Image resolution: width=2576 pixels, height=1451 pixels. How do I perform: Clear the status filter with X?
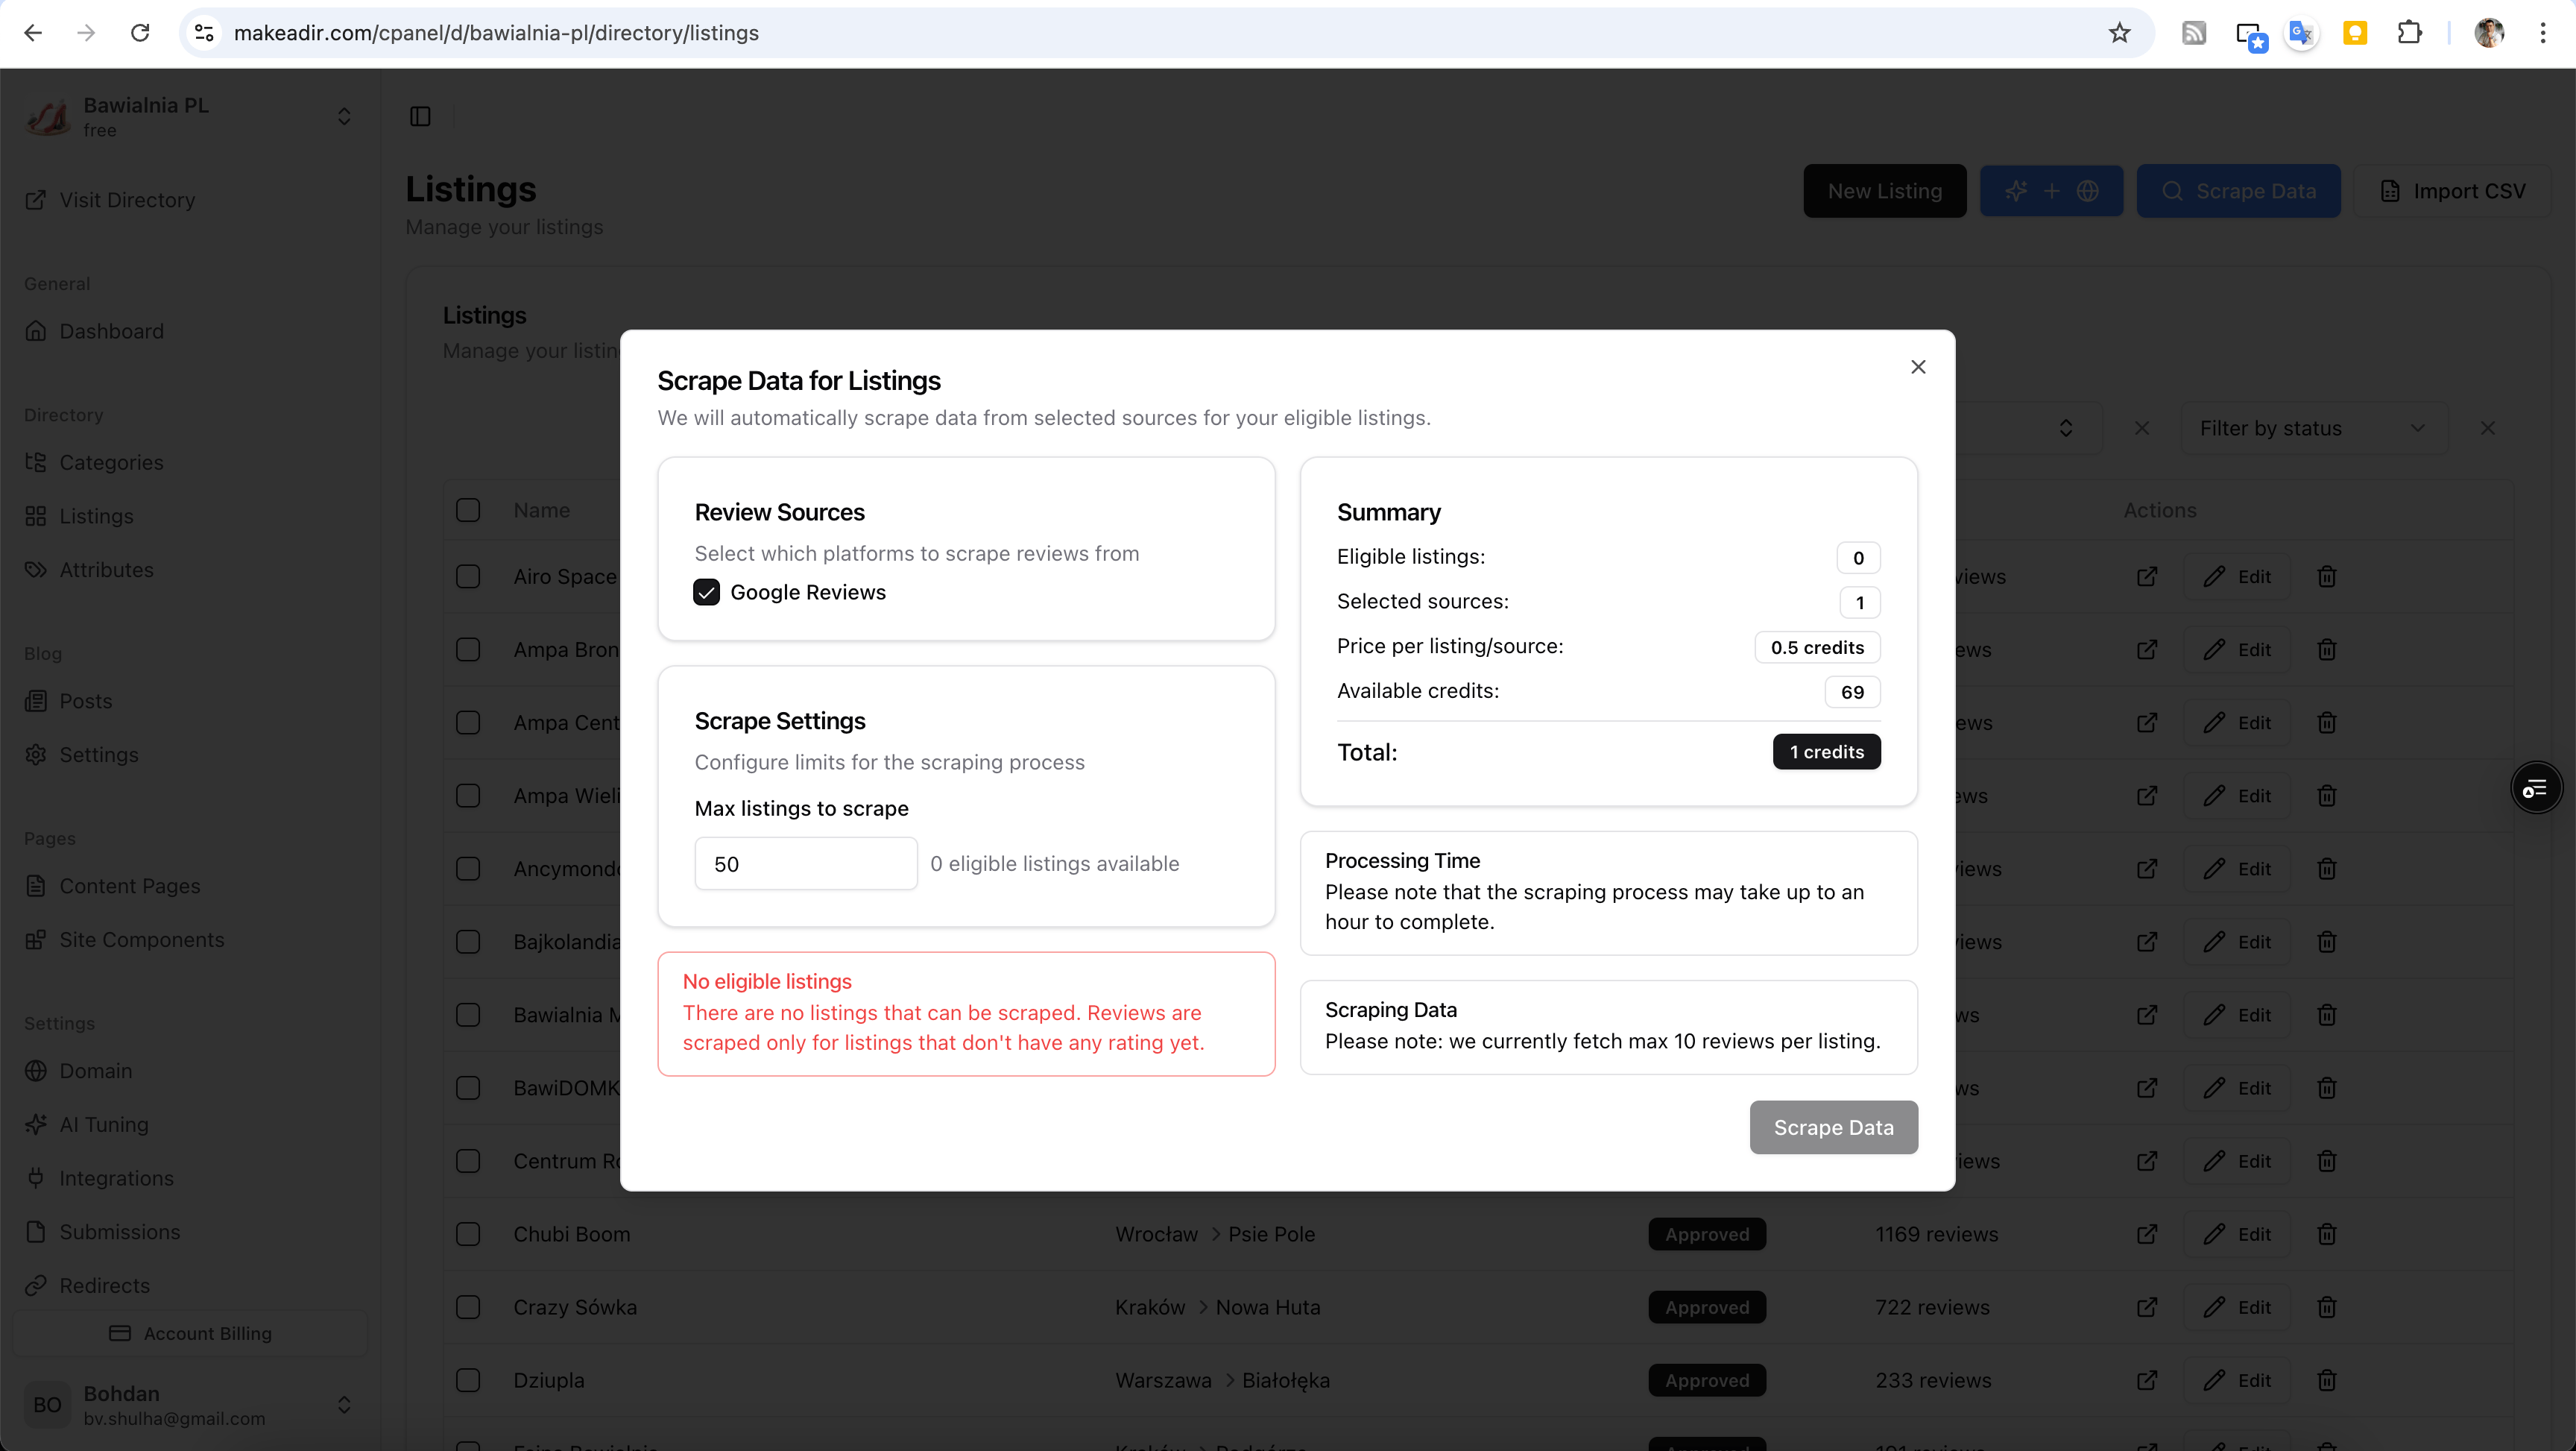click(2487, 428)
